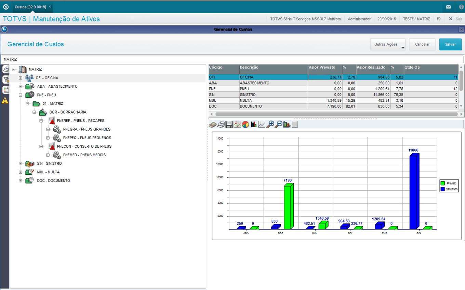
Task: Print the chart using printer icon
Action: (x=221, y=125)
